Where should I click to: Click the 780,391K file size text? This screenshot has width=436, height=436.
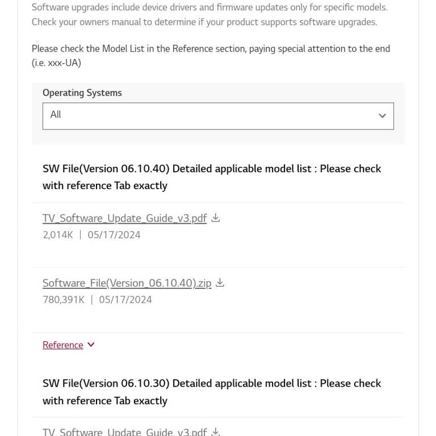[64, 300]
